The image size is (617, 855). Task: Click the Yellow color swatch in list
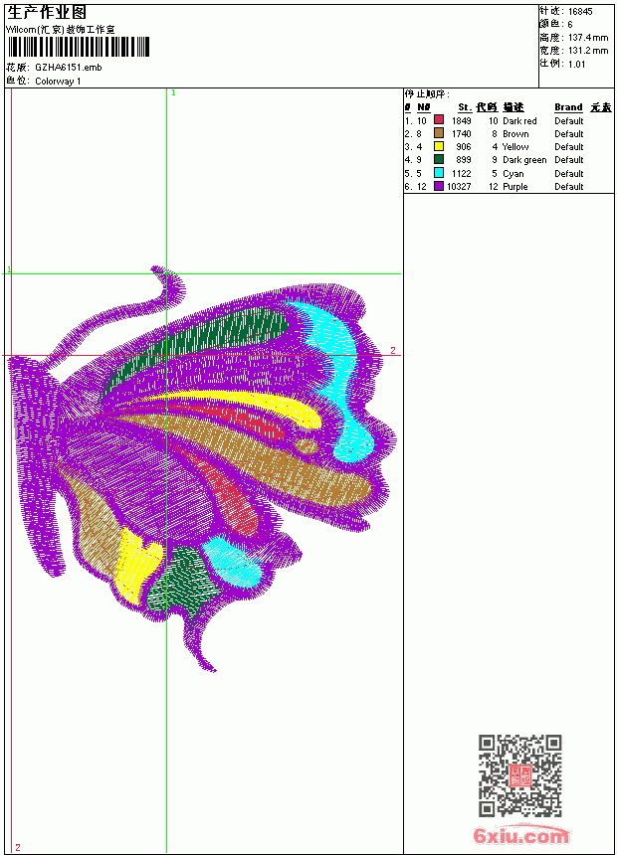coord(439,146)
